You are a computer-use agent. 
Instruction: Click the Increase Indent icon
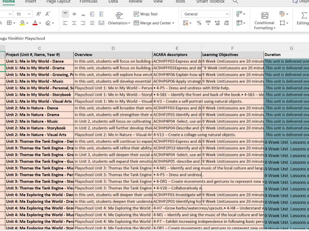click(101, 14)
